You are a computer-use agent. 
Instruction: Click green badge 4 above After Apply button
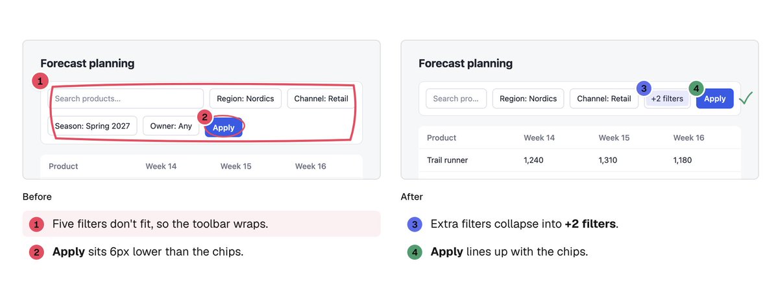(696, 89)
